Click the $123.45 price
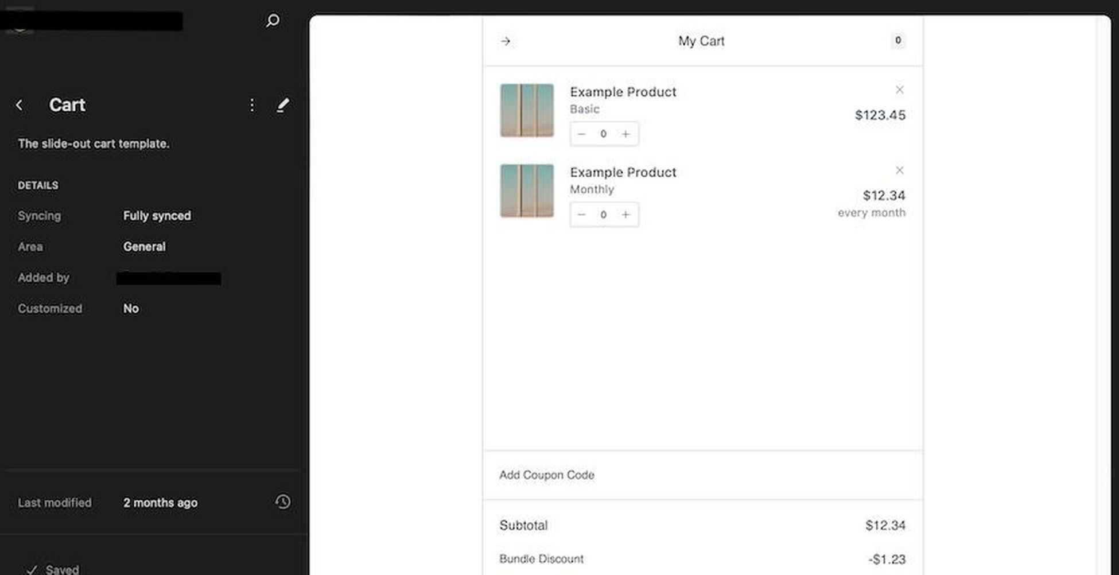The height and width of the screenshot is (575, 1119). (880, 115)
